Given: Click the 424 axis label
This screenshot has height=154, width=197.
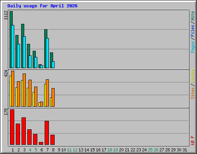Looking at the screenshot, I should click(x=6, y=74).
